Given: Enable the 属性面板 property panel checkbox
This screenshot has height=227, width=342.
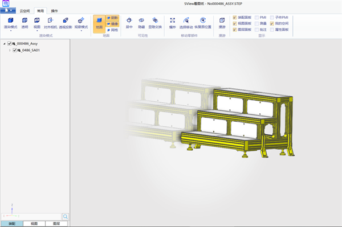Looking at the screenshot, I should point(272,30).
